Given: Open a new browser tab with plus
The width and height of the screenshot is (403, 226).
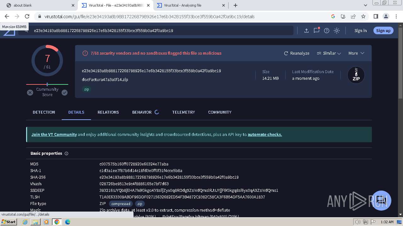Looking at the screenshot, I should 236,5.
